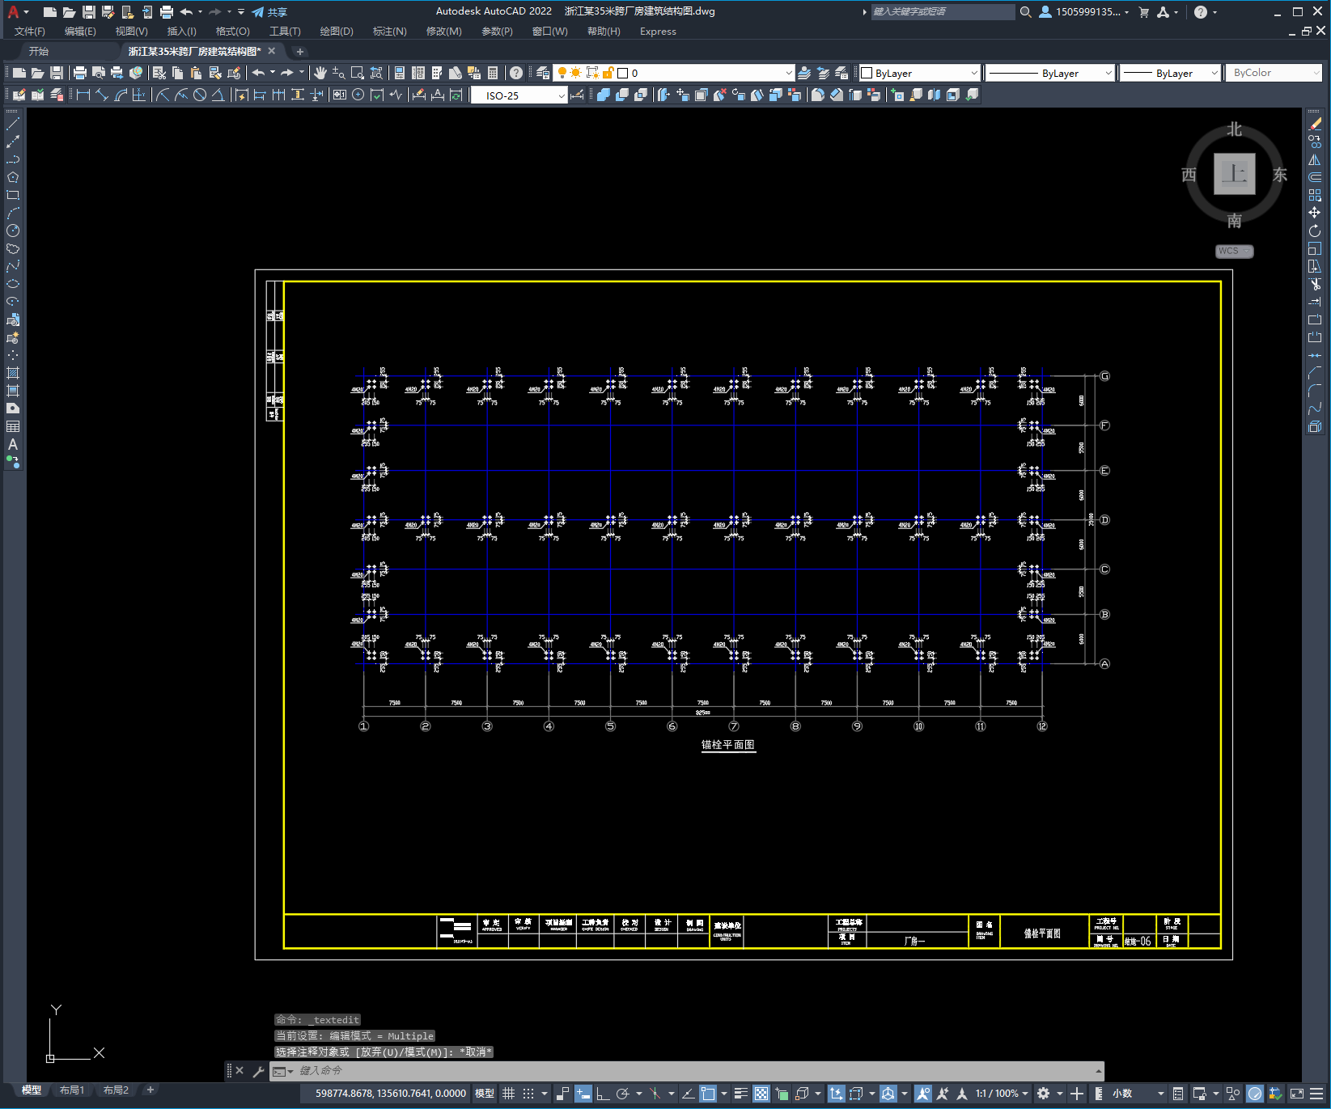Click the white ByLayer color swatch
Screen dimensions: 1331x1109
[867, 73]
